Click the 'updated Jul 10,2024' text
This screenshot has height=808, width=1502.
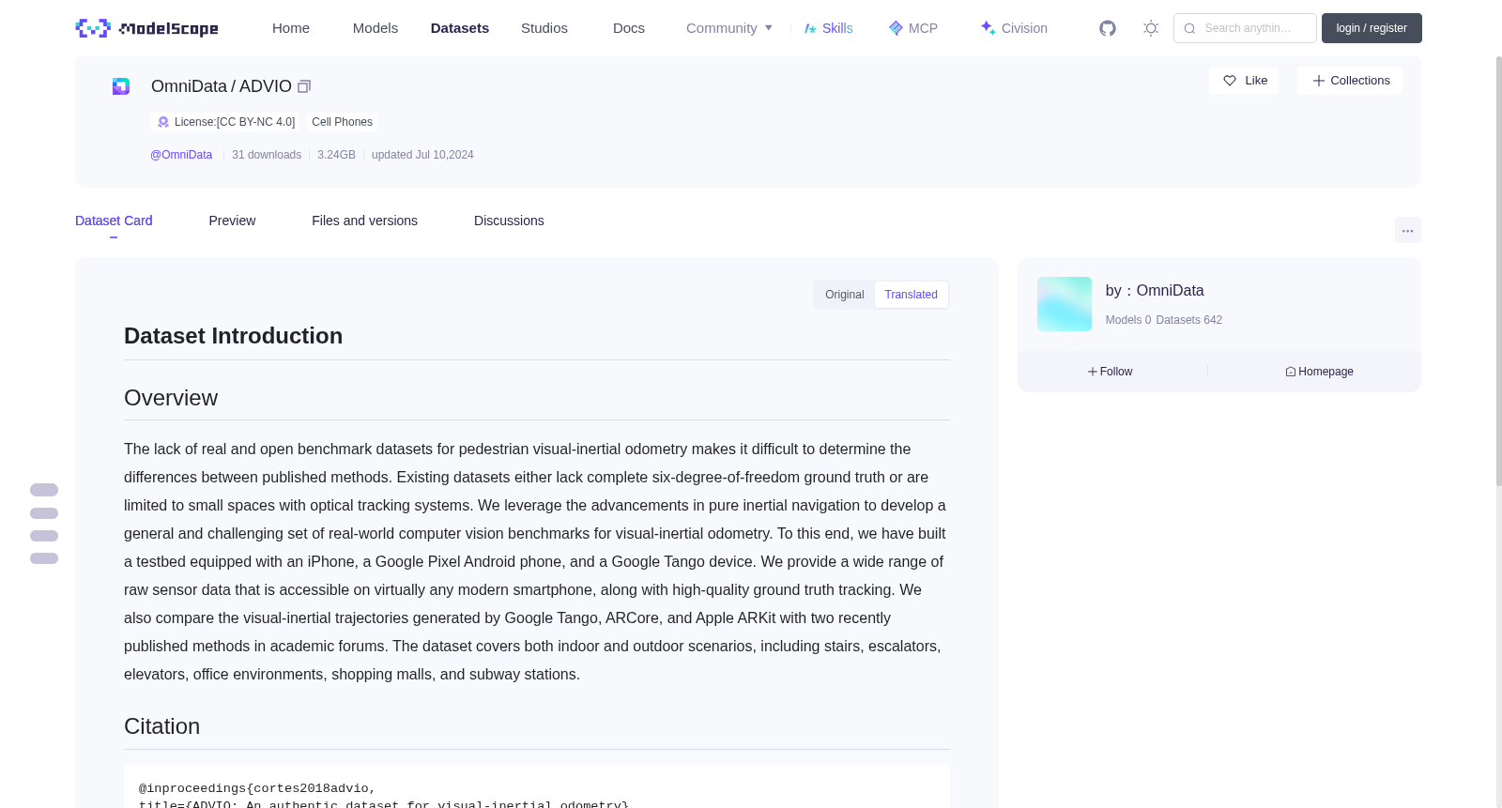(422, 155)
